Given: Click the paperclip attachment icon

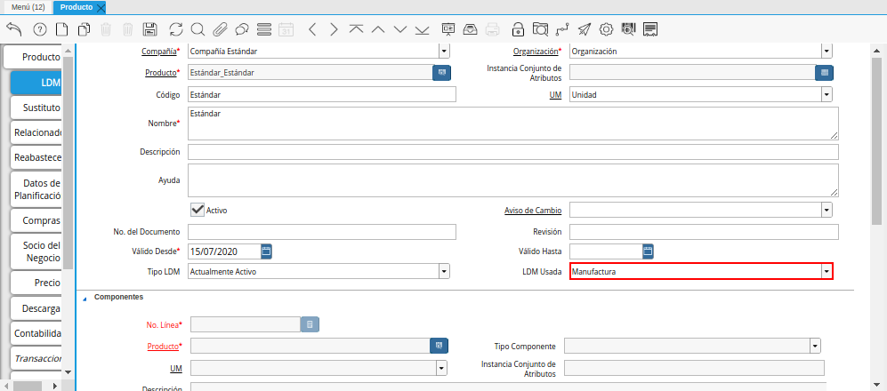Looking at the screenshot, I should [220, 29].
